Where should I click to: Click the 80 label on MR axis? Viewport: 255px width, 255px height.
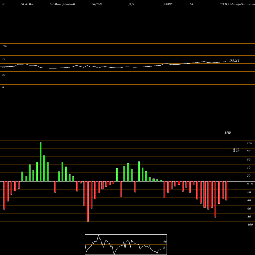point(249,151)
